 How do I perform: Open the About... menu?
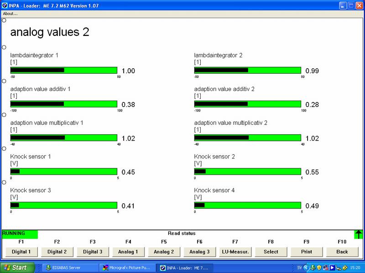[x=10, y=13]
